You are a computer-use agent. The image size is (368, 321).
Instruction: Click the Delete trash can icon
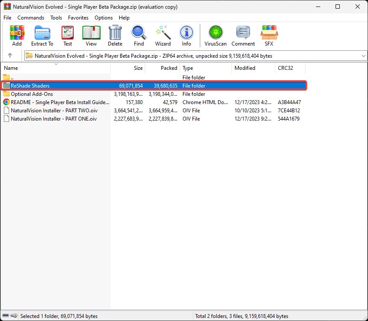115,36
